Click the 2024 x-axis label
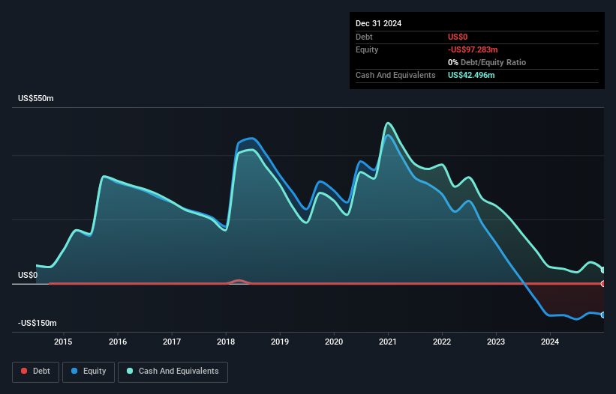This screenshot has width=616, height=394. (x=550, y=342)
